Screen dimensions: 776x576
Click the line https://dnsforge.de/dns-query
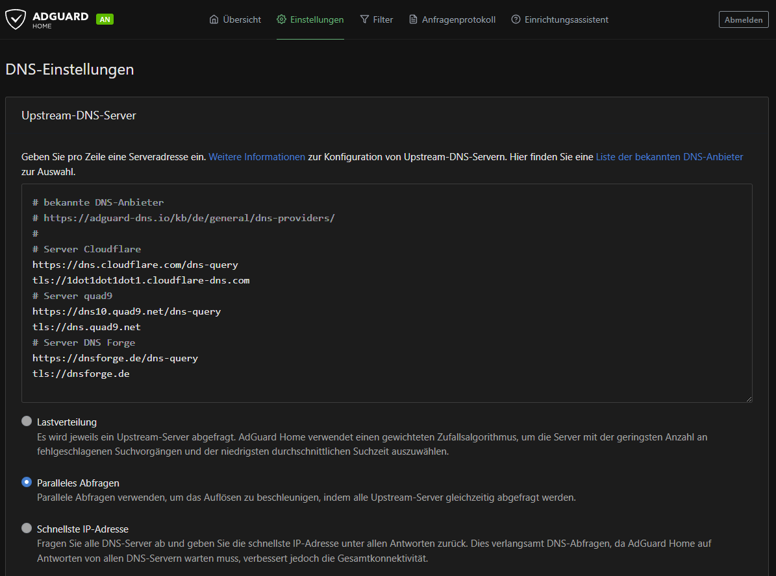pos(116,358)
